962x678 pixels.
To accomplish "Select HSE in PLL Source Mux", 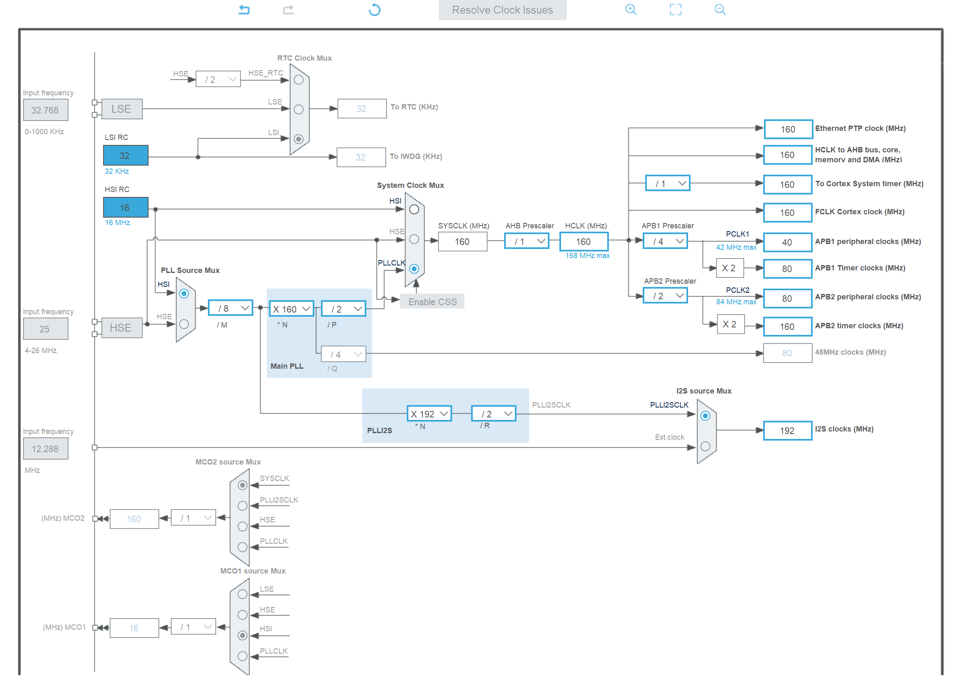I will pyautogui.click(x=184, y=324).
